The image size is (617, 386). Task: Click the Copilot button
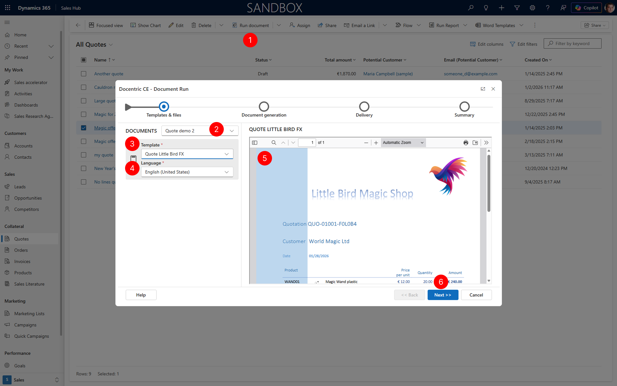586,8
